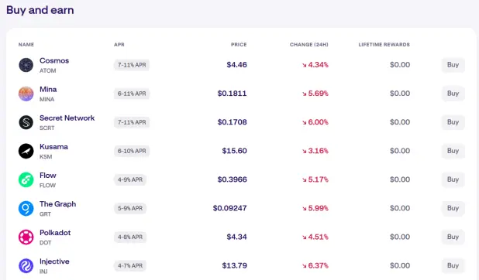The width and height of the screenshot is (479, 280).
Task: Click the INJ ticker symbol
Action: click(43, 271)
